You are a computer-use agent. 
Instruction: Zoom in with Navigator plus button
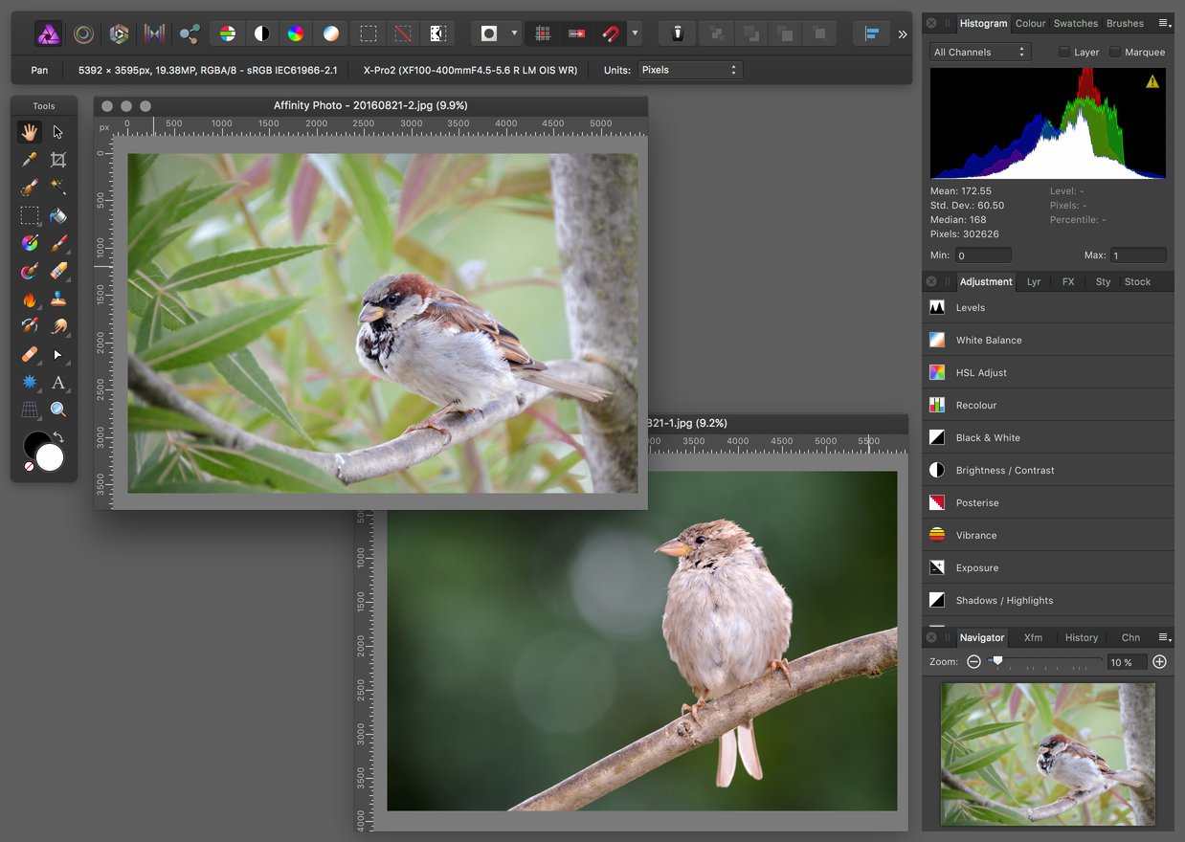point(1159,662)
